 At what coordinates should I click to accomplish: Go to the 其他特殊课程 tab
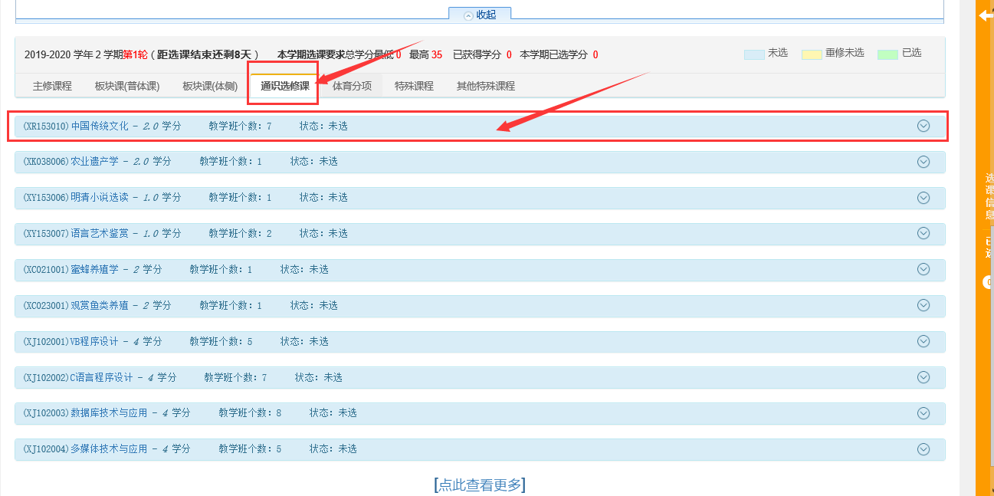tap(485, 86)
